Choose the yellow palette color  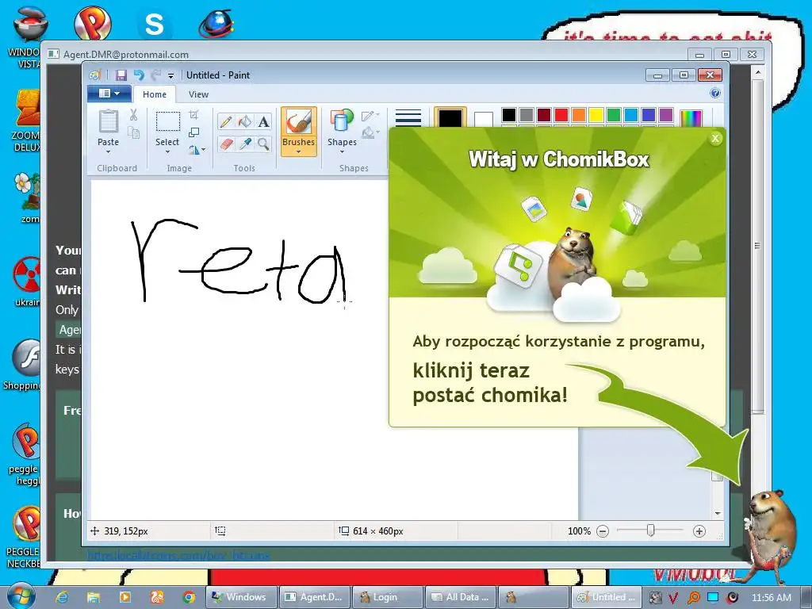point(596,115)
